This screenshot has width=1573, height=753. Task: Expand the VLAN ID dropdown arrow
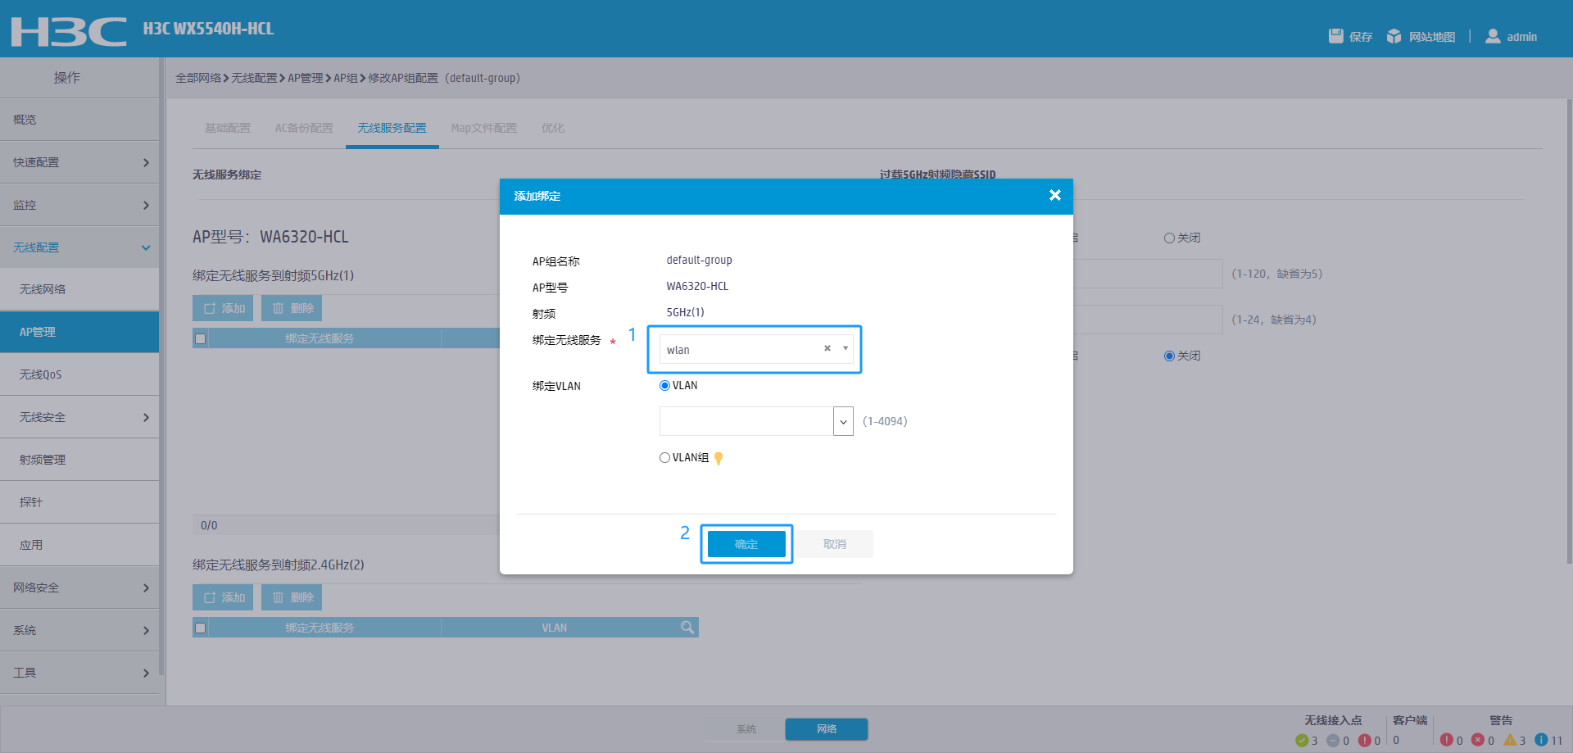(x=843, y=422)
